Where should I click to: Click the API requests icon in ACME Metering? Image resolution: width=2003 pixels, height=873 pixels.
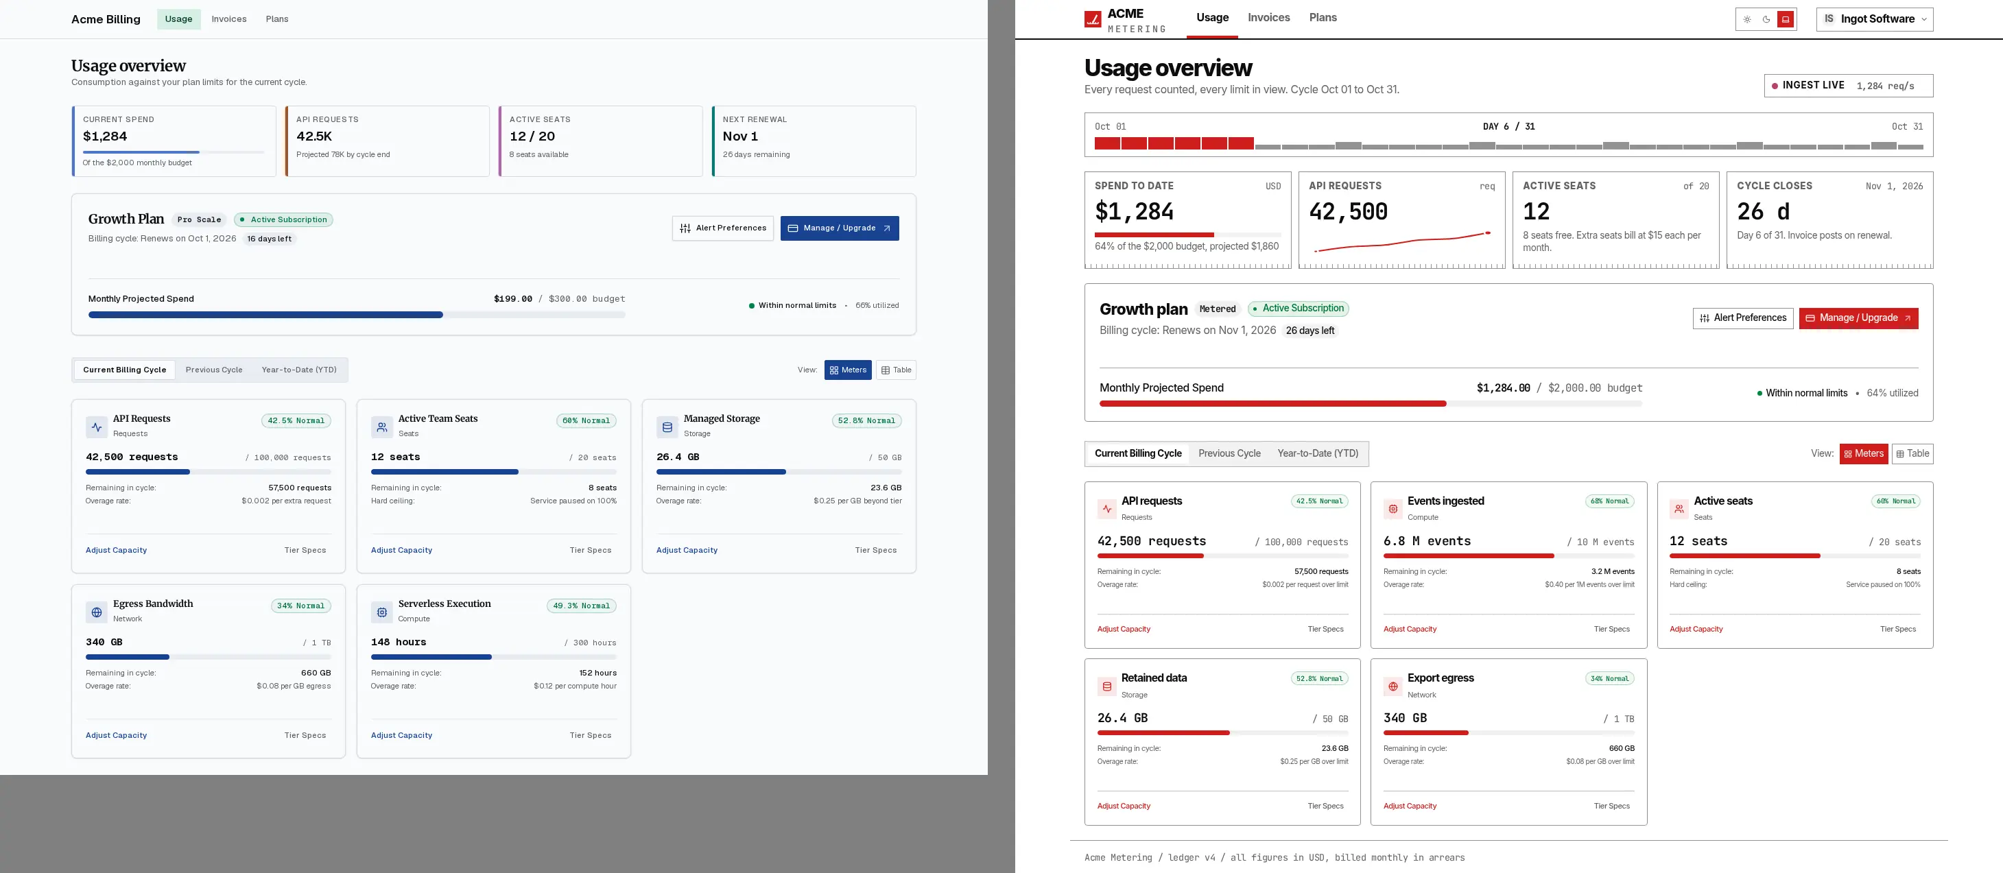(x=1106, y=509)
